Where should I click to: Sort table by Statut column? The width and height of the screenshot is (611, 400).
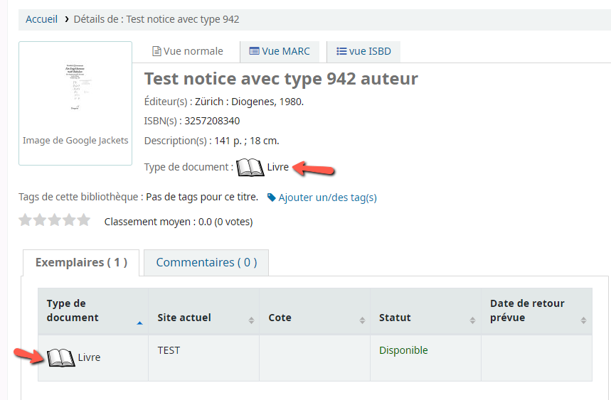[x=425, y=318]
